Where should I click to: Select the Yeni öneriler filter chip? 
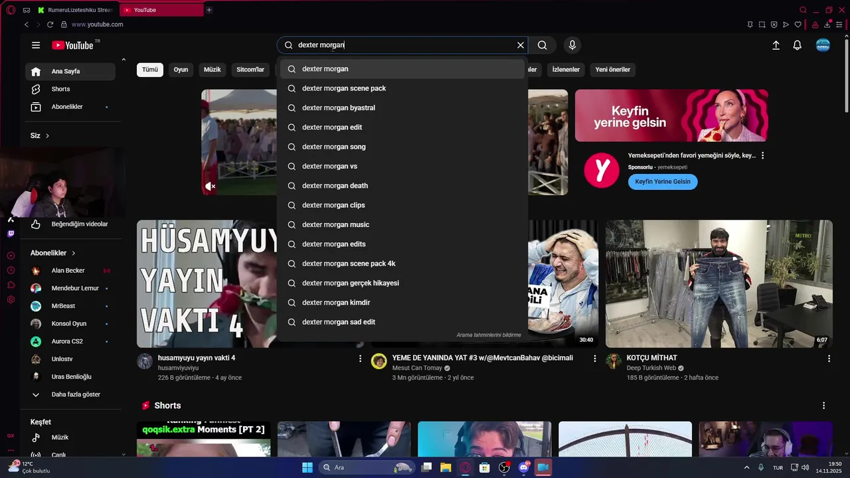pyautogui.click(x=612, y=70)
